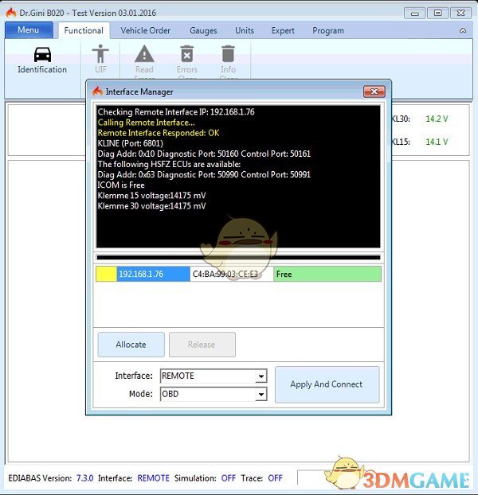The height and width of the screenshot is (495, 478).
Task: Click the status bar Interface REMOTE value
Action: pyautogui.click(x=153, y=478)
